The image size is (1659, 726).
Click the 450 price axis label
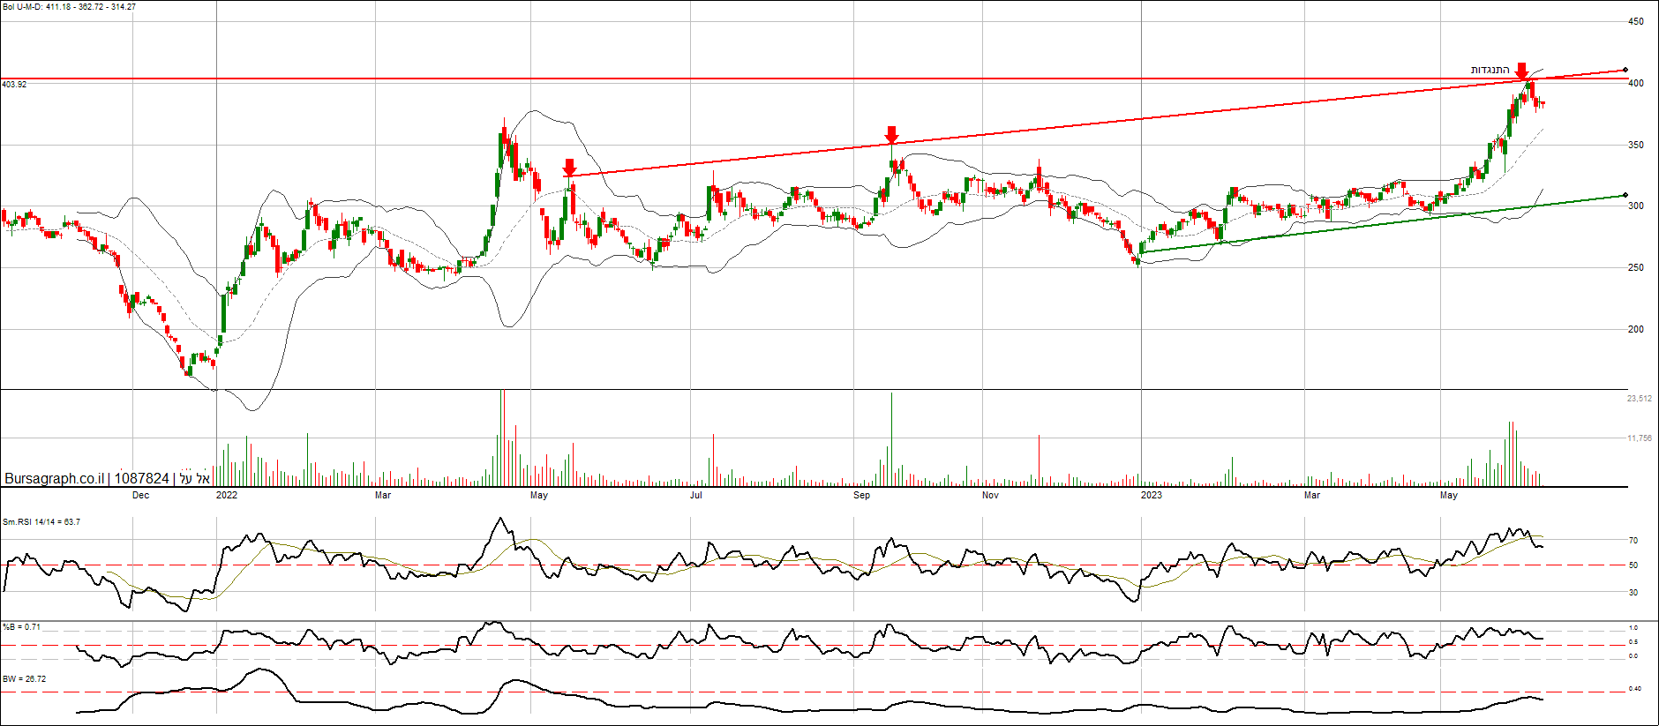(1636, 22)
